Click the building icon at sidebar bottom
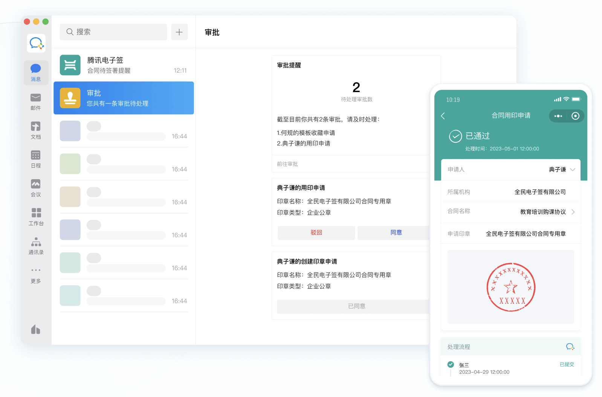The height and width of the screenshot is (397, 602). (x=36, y=329)
